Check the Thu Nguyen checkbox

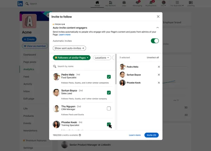point(109,108)
